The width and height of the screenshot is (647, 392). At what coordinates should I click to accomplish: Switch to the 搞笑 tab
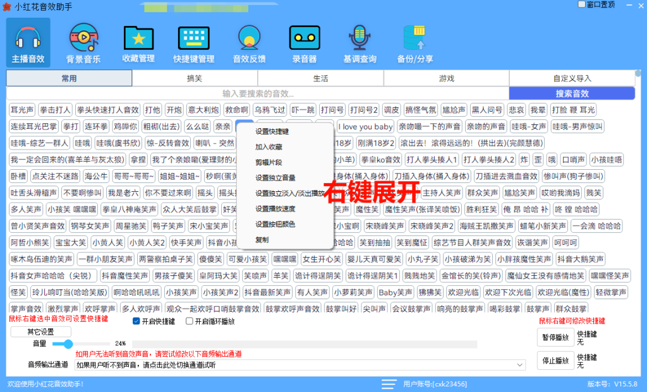193,78
